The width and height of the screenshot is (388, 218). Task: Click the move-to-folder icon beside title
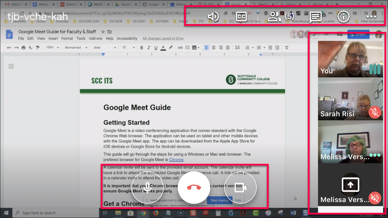click(x=109, y=32)
